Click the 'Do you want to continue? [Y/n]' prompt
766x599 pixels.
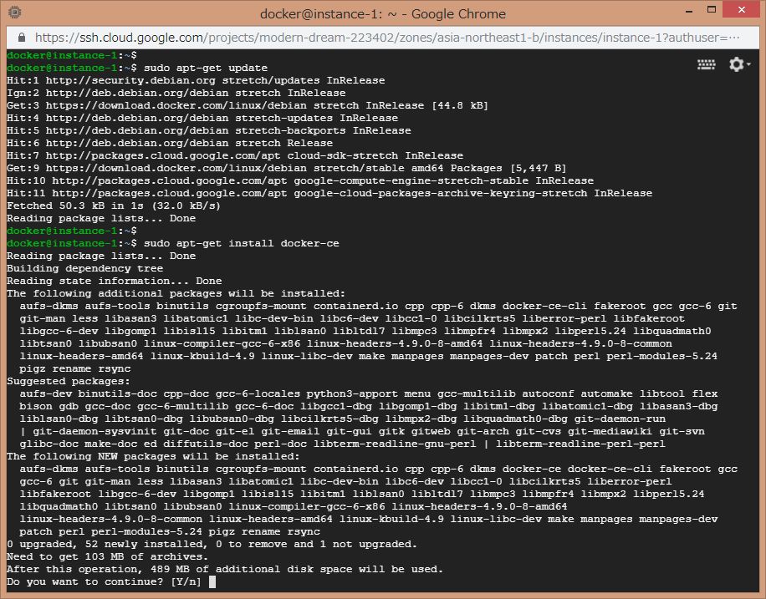104,582
